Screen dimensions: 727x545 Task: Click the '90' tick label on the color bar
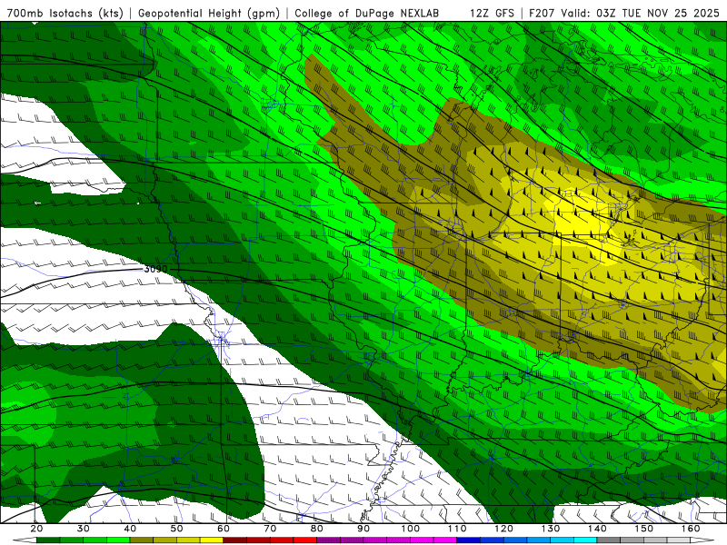pyautogui.click(x=363, y=529)
